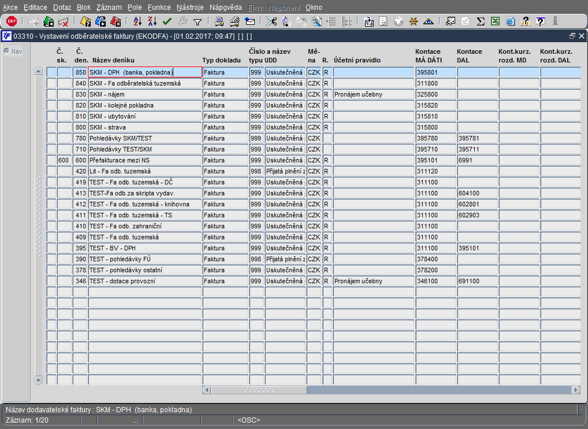Click the horizontal scrollbar thumb
588x429 pixels.
(x=259, y=390)
